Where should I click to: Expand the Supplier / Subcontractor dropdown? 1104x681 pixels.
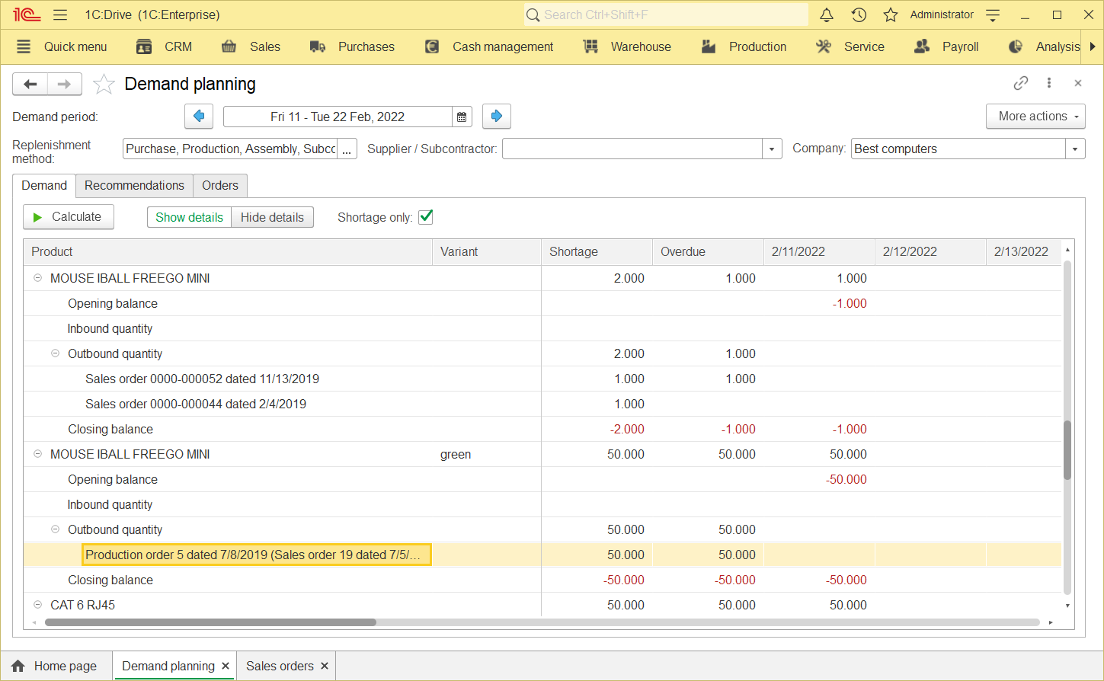pyautogui.click(x=772, y=149)
